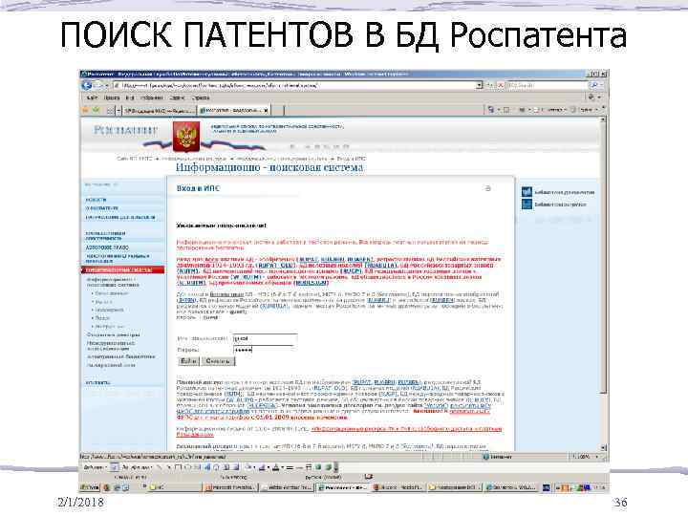Open the Действия drawing menu

pos(95,467)
